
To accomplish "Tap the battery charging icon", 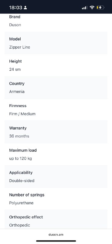I will tap(100, 7).
